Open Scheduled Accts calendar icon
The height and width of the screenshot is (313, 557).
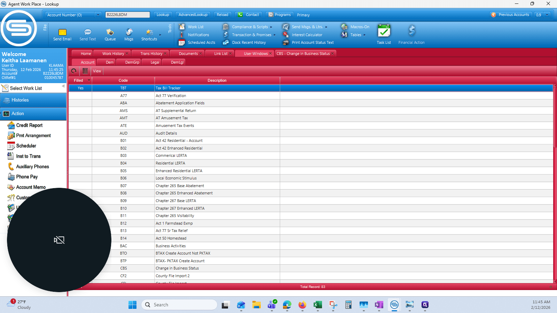pyautogui.click(x=181, y=42)
